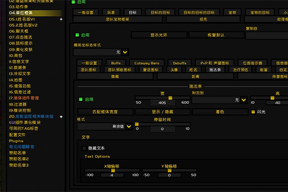Toggle 启用 checkbox beside 显示光环 button
The height and width of the screenshot is (192, 288).
[x=77, y=35]
